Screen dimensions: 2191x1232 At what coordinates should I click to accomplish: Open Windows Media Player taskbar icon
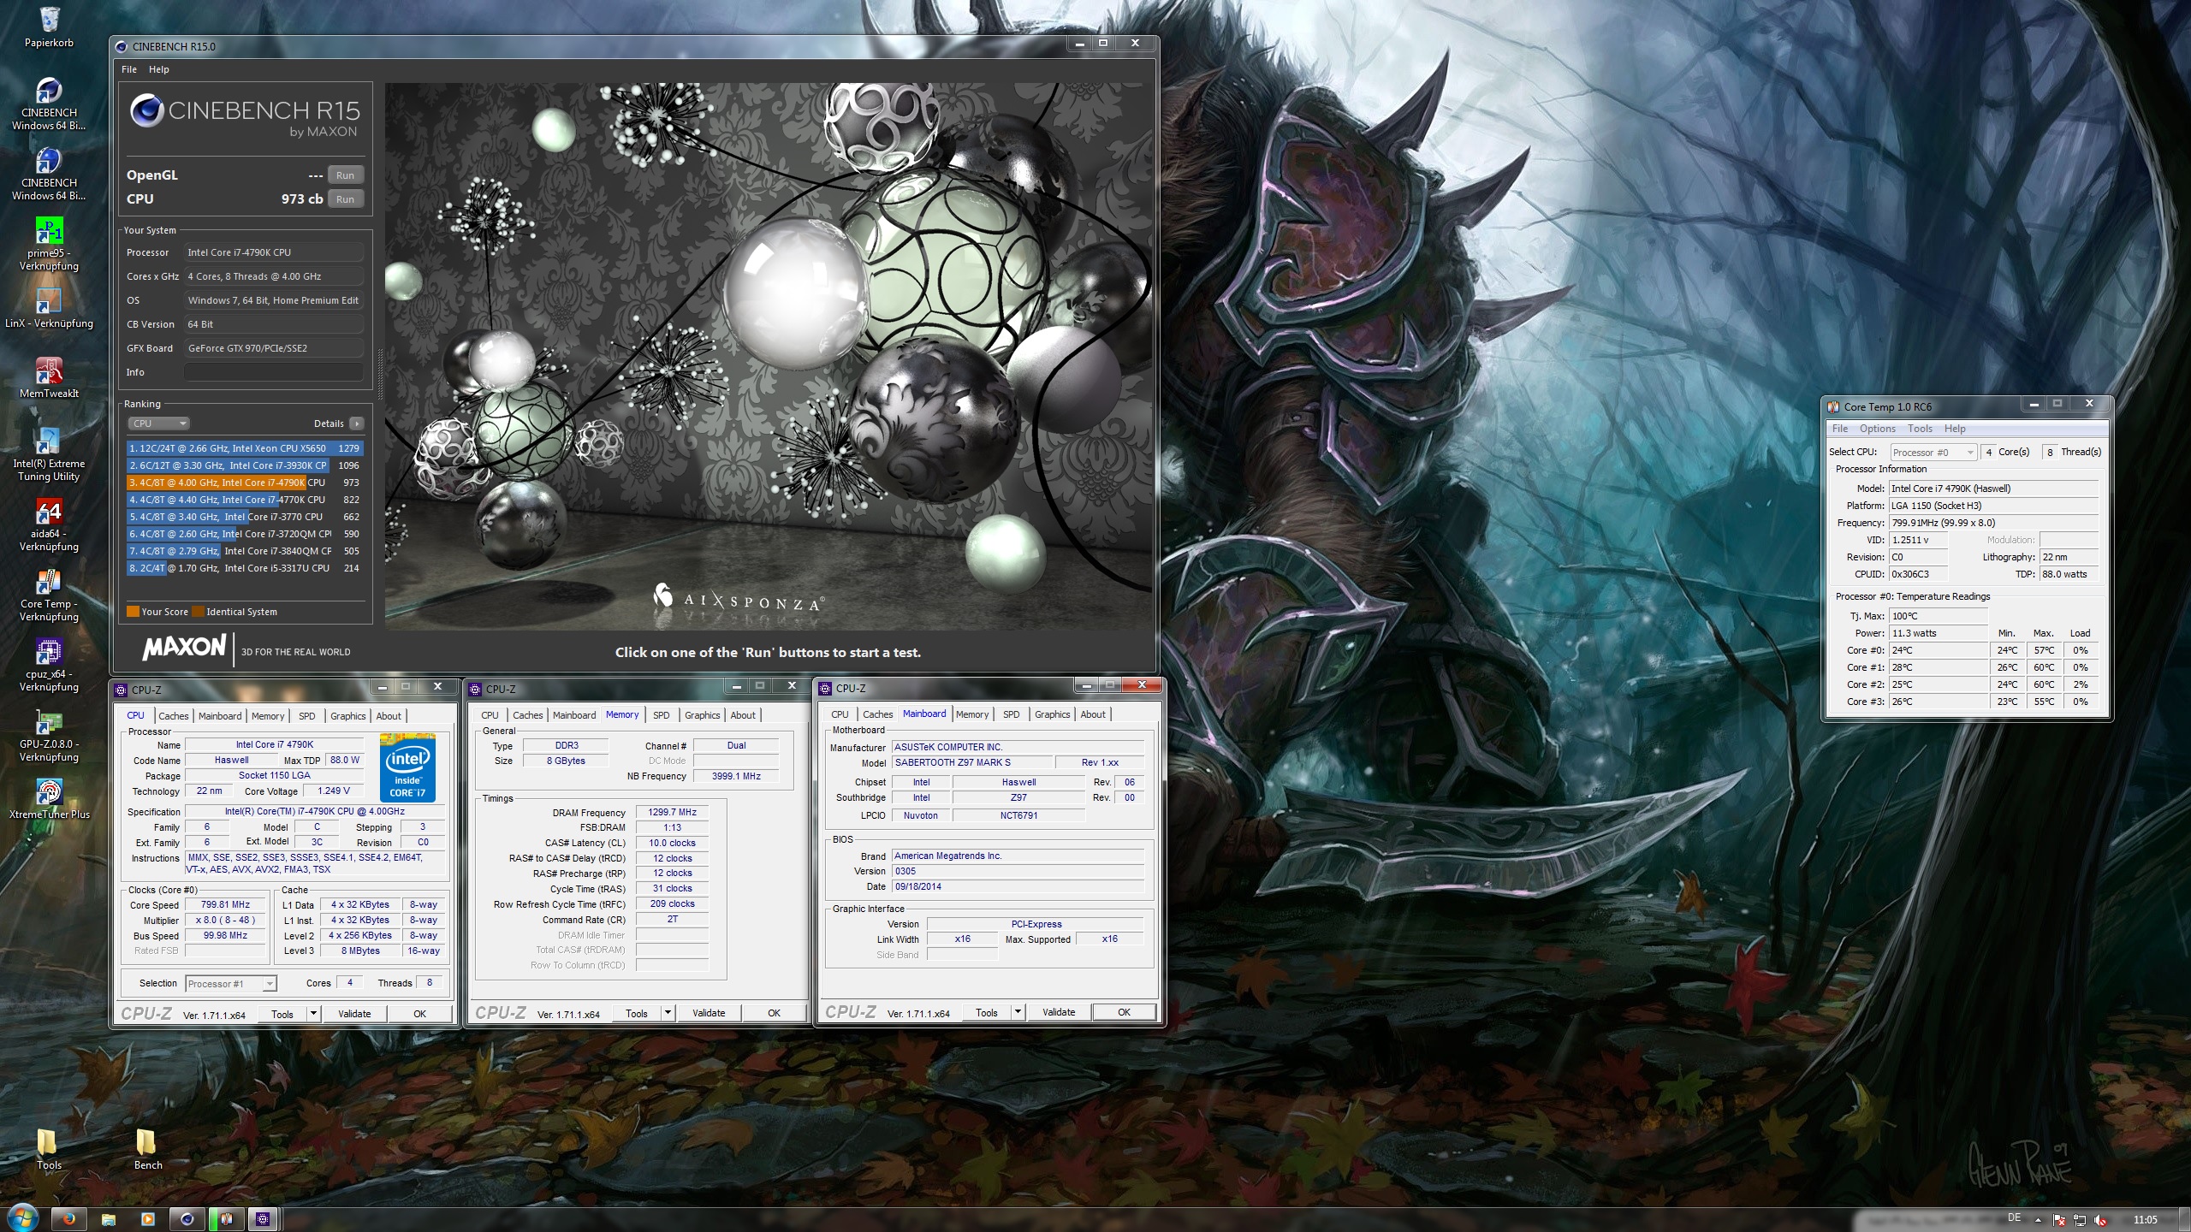147,1219
